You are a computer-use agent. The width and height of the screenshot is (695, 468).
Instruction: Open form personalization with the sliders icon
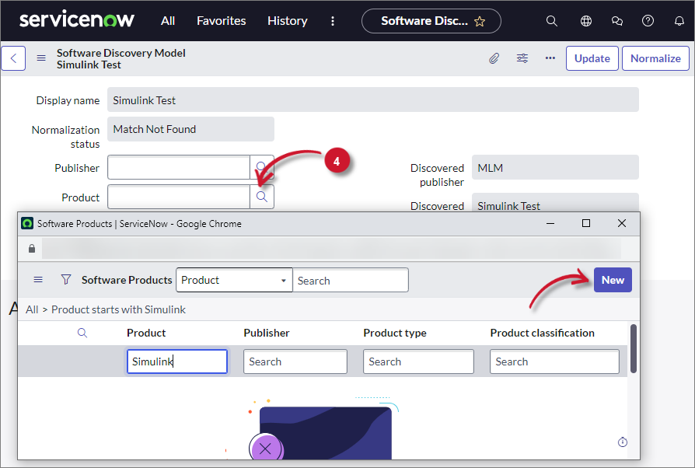coord(522,58)
